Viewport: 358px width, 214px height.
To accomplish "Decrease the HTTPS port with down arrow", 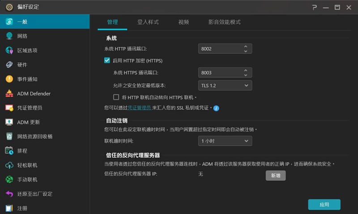I will coord(246,75).
